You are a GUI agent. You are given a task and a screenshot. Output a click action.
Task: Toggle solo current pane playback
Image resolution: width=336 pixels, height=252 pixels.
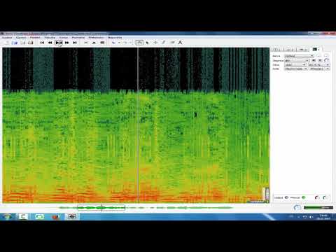[102, 43]
